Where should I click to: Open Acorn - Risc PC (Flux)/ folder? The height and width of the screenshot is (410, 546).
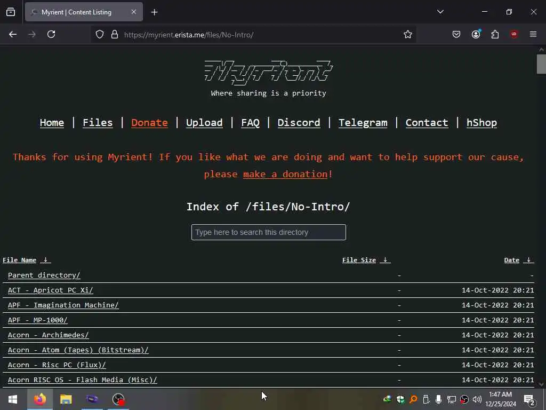pyautogui.click(x=57, y=365)
